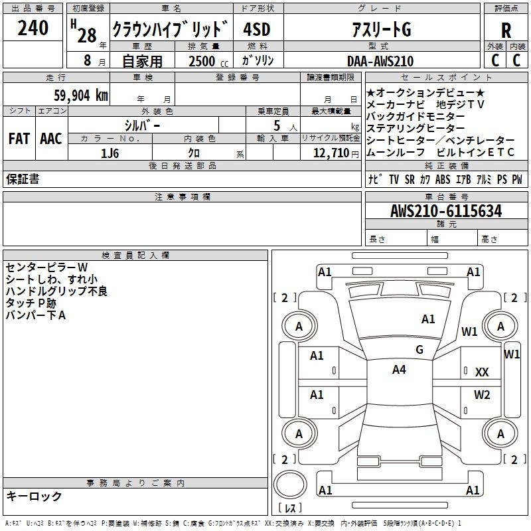Select the note バンパー下A
The image size is (531, 531).
36,315
